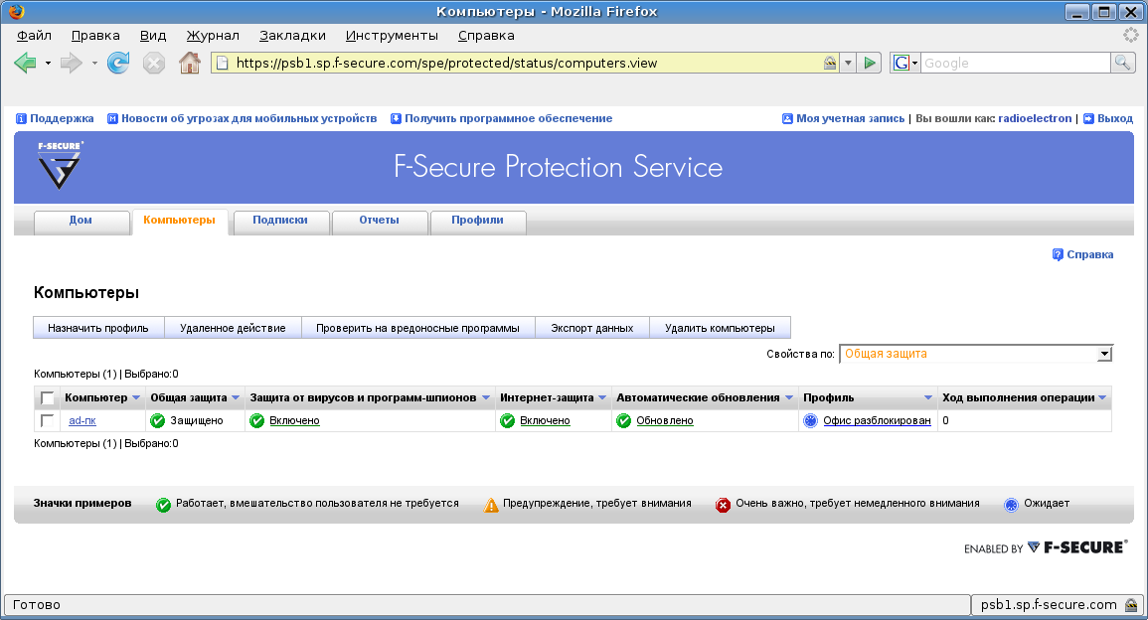
Task: Click the icon beside Поддержка link
Action: click(x=21, y=118)
